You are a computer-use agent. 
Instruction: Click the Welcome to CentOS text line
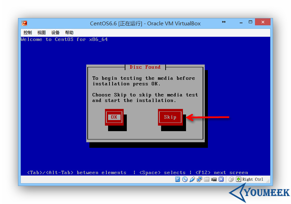pyautogui.click(x=64, y=39)
